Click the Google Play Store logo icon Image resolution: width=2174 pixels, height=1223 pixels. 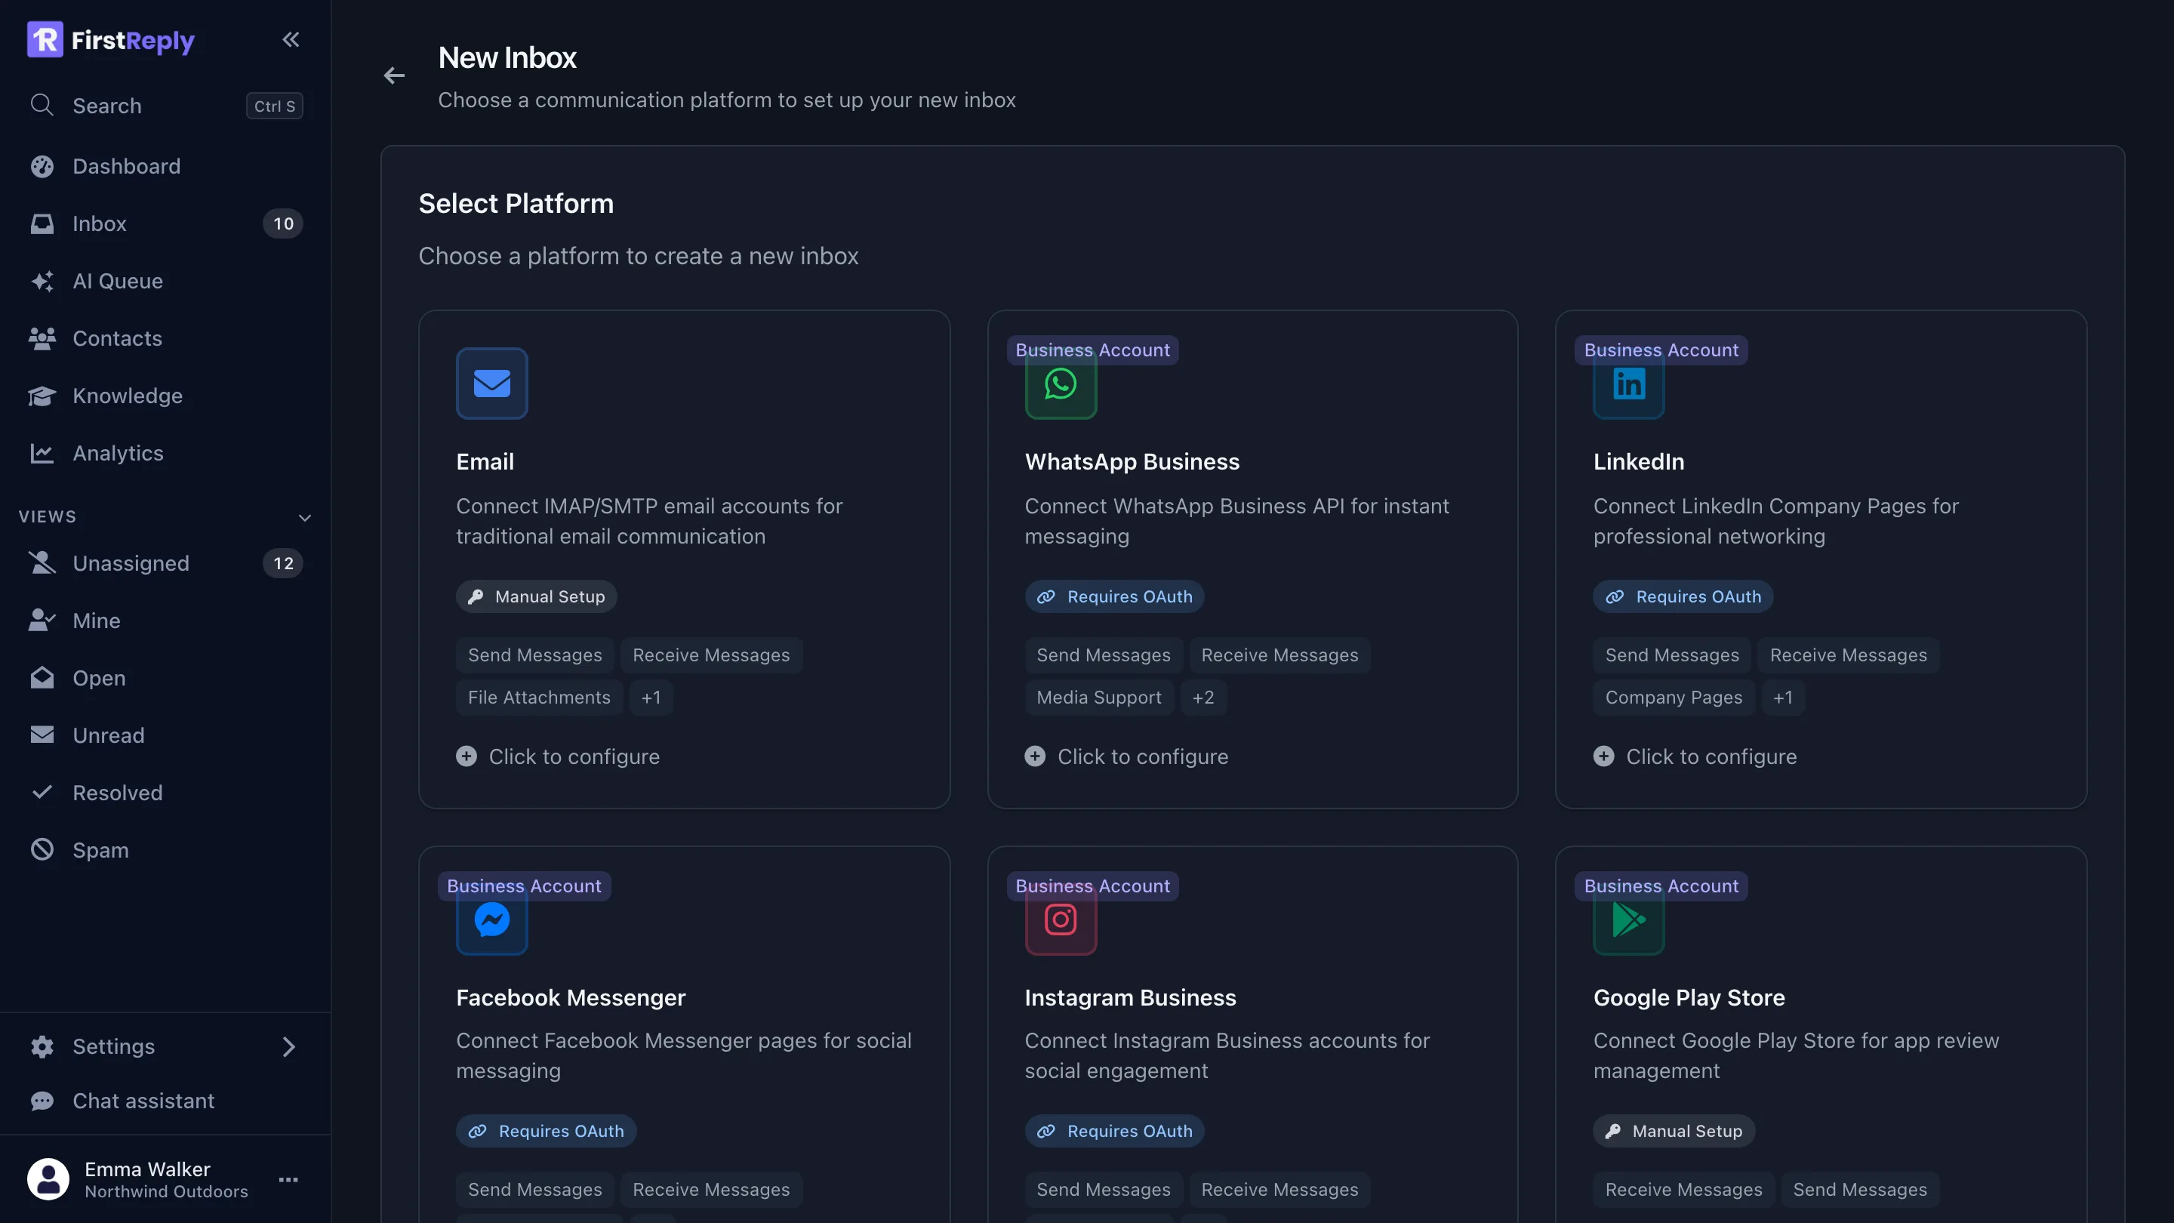[x=1629, y=920]
